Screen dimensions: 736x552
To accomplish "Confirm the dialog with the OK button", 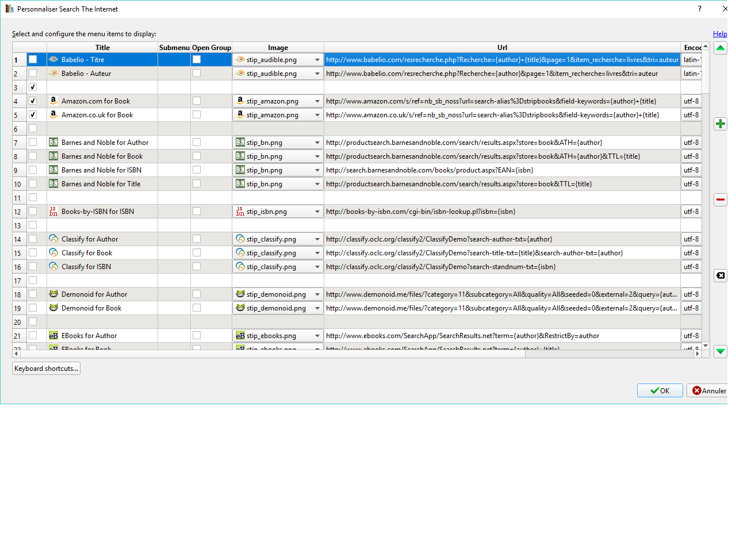I will coord(660,390).
